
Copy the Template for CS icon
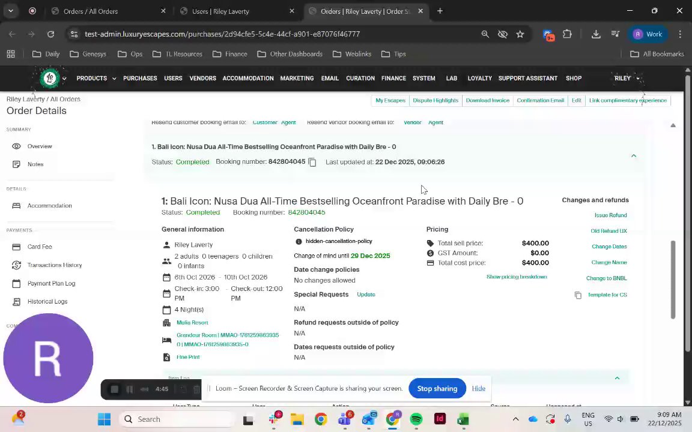click(x=578, y=295)
